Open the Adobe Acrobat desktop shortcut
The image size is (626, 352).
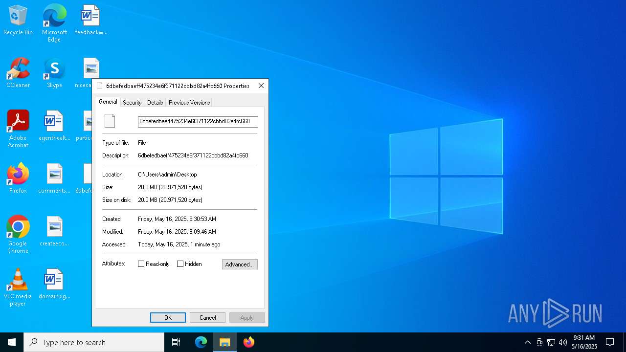18,129
